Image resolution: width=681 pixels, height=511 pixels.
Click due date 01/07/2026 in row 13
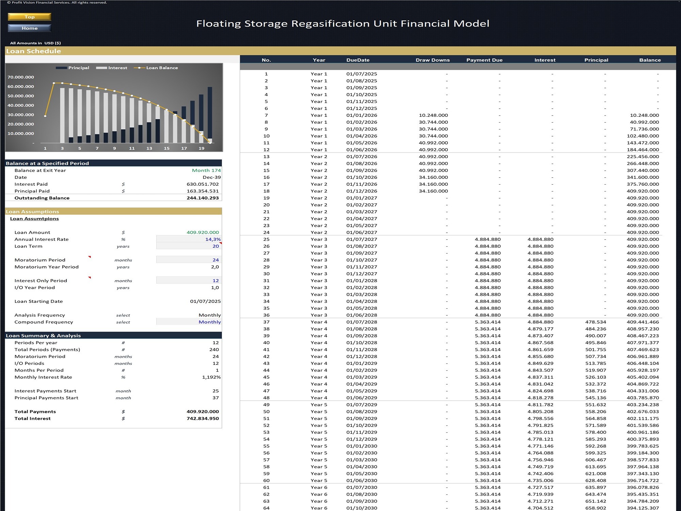pyautogui.click(x=362, y=156)
